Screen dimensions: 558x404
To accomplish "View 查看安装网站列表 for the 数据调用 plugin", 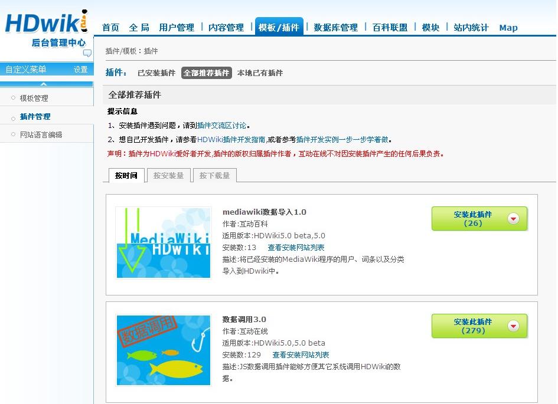I will 301,354.
